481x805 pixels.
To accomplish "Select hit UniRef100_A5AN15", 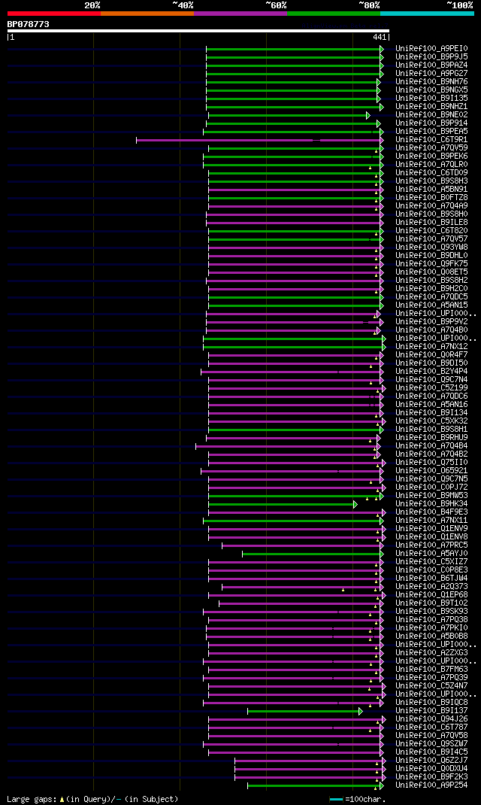I will coord(431,305).
